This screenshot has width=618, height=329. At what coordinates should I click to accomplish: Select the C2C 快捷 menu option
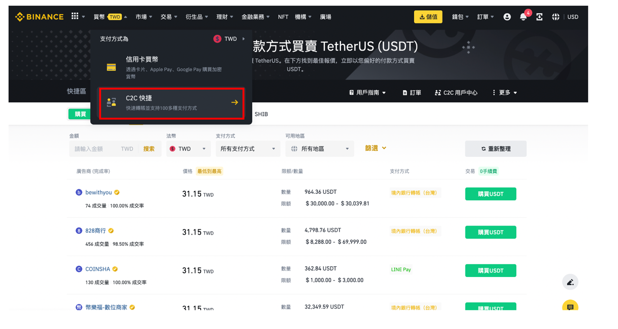point(171,103)
